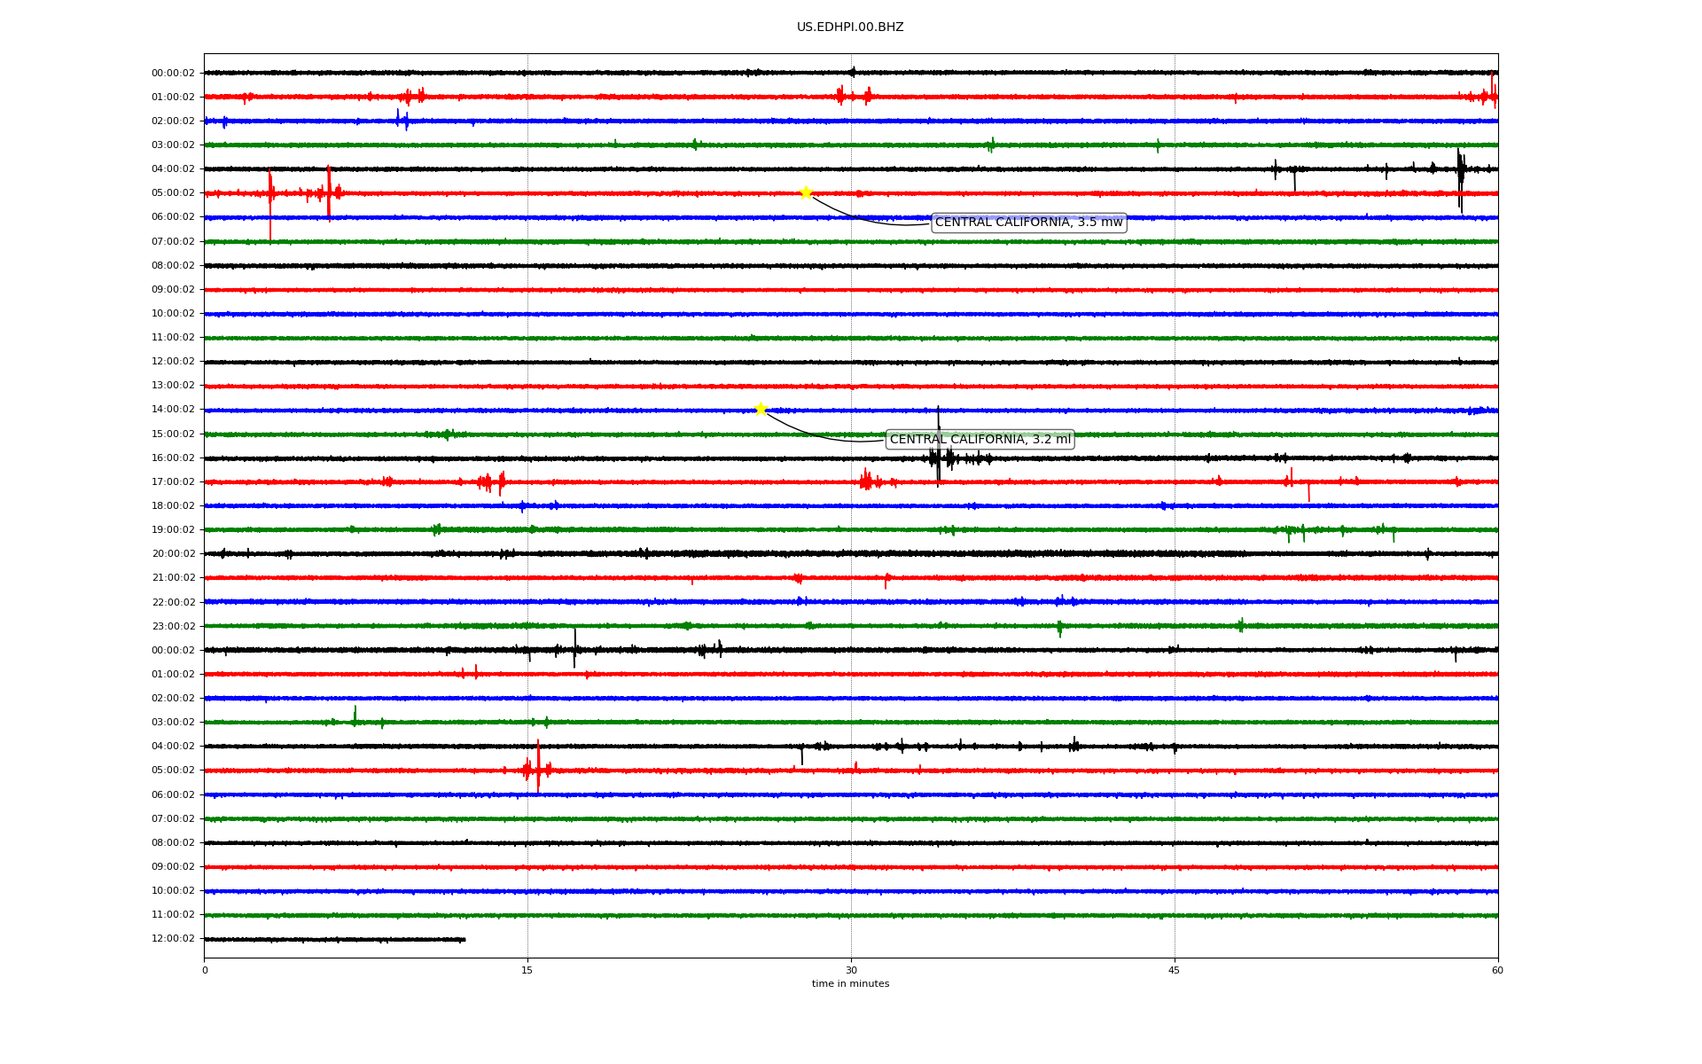Click the 45 tick label on the x-axis
Screen dimensions: 1702x1064
(x=1175, y=970)
